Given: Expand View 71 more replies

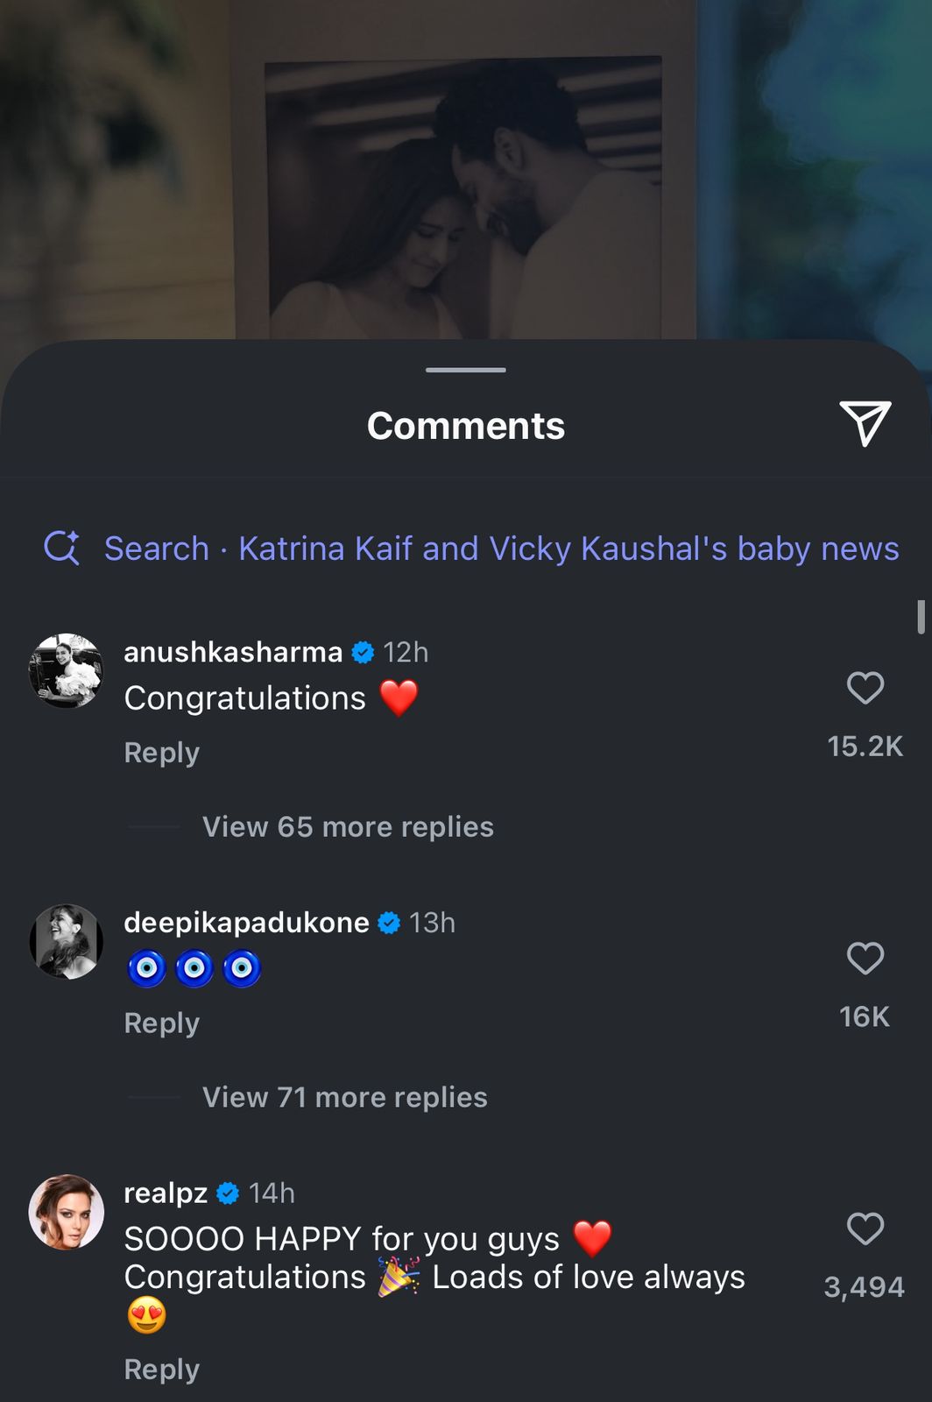Looking at the screenshot, I should [x=344, y=1097].
